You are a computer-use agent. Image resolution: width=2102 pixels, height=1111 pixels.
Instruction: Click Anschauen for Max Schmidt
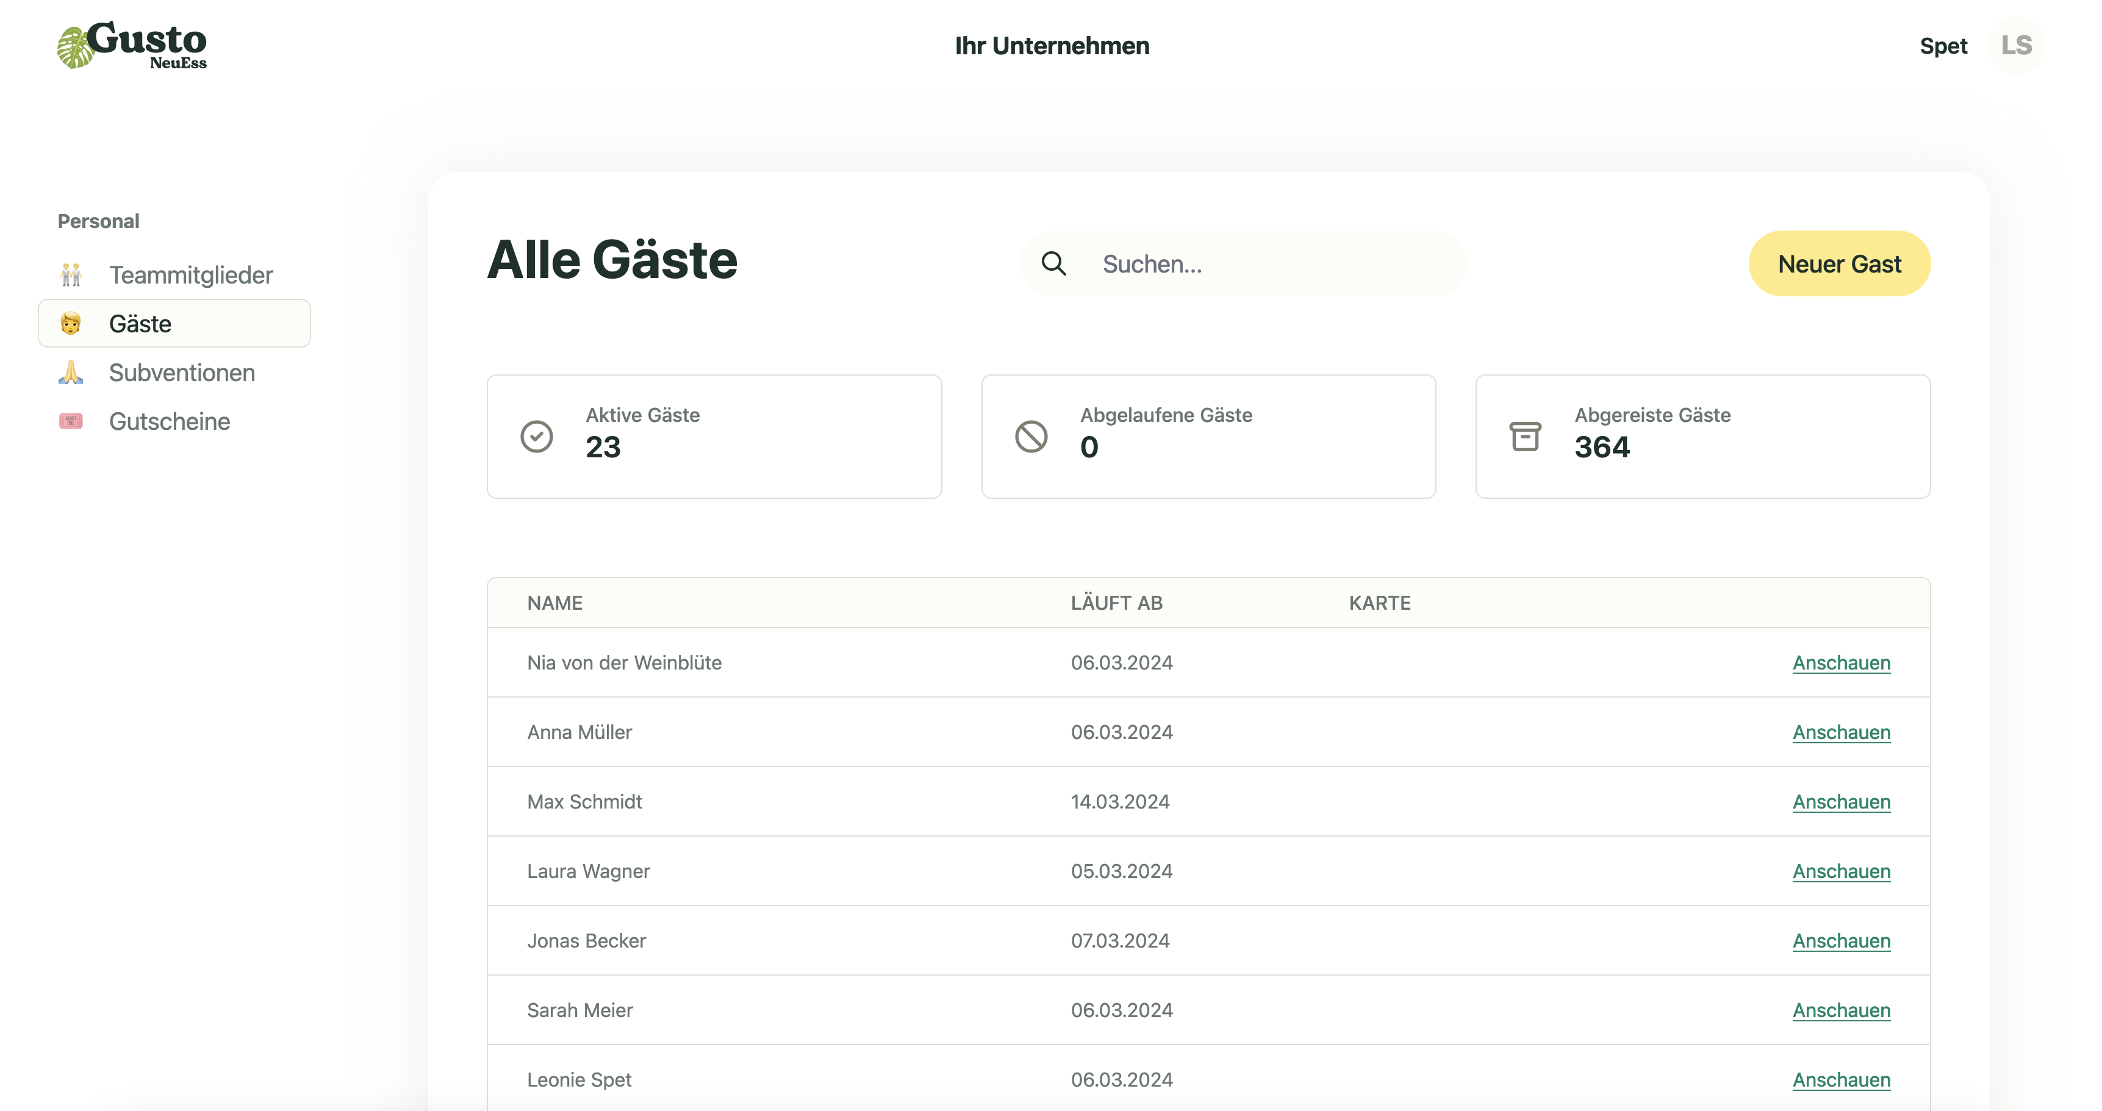(x=1841, y=802)
